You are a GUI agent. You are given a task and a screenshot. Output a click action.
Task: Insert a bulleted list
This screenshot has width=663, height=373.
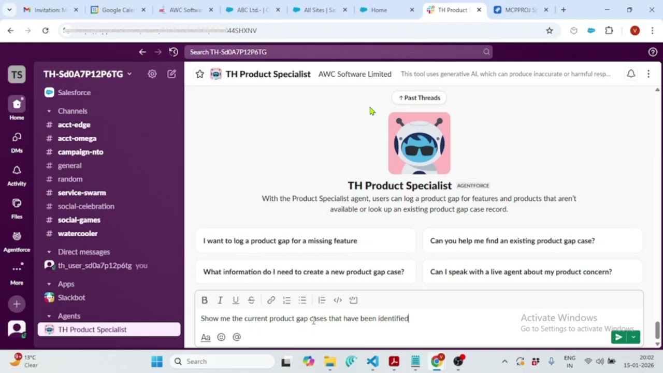(x=302, y=300)
